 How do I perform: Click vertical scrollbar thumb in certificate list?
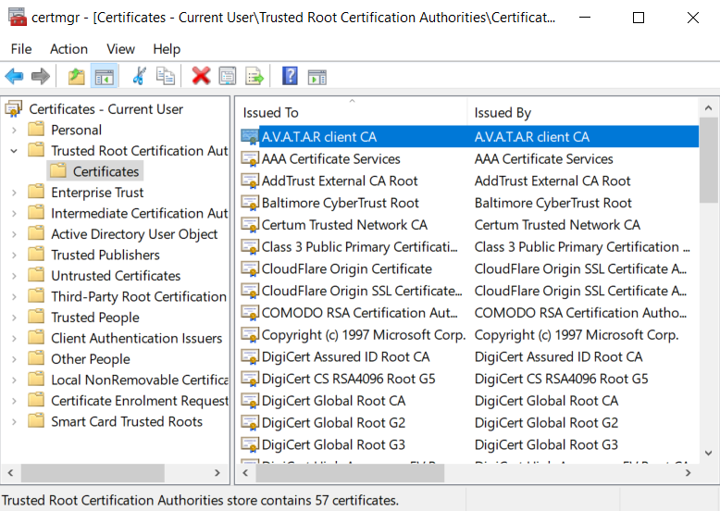(x=709, y=160)
